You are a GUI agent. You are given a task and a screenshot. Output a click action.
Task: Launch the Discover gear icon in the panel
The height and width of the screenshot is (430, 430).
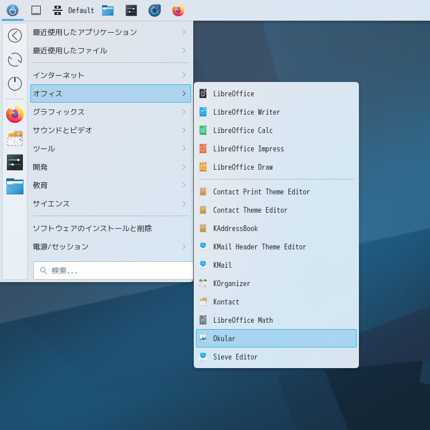point(155,10)
